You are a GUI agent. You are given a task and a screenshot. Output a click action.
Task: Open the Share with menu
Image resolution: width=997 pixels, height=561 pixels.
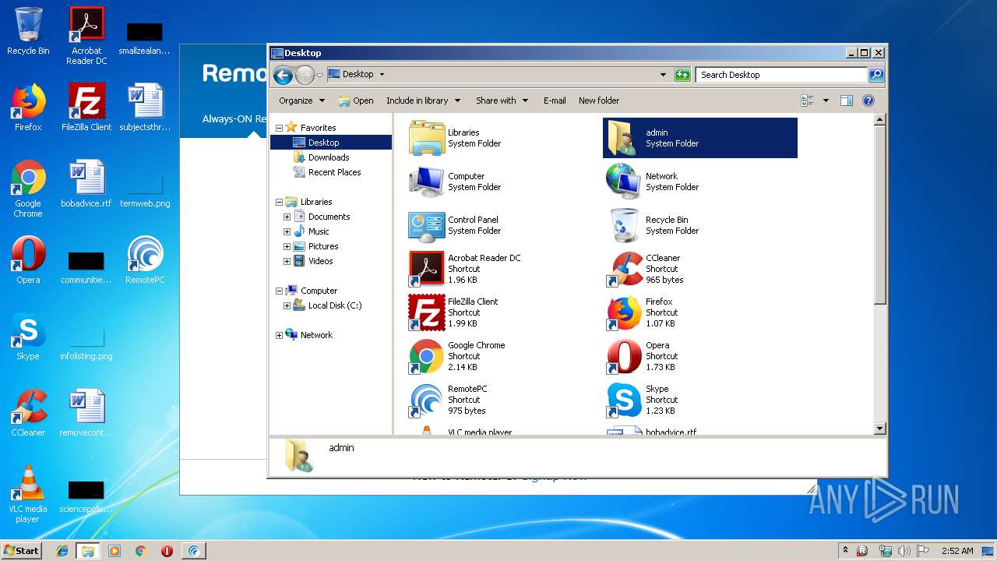[x=502, y=101]
